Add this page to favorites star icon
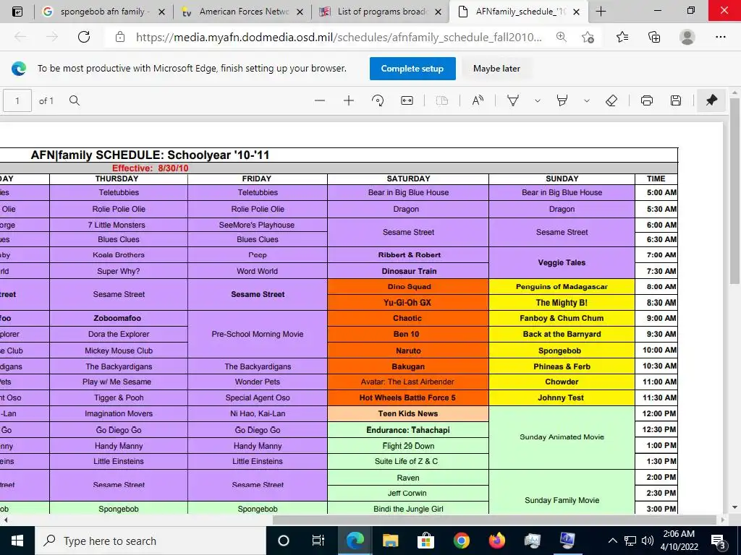Image resolution: width=741 pixels, height=555 pixels. pyautogui.click(x=588, y=37)
